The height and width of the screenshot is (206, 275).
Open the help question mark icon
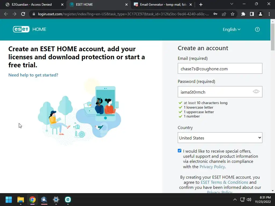[257, 30]
